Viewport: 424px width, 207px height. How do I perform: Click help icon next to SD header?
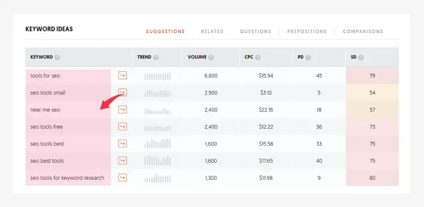pos(361,58)
